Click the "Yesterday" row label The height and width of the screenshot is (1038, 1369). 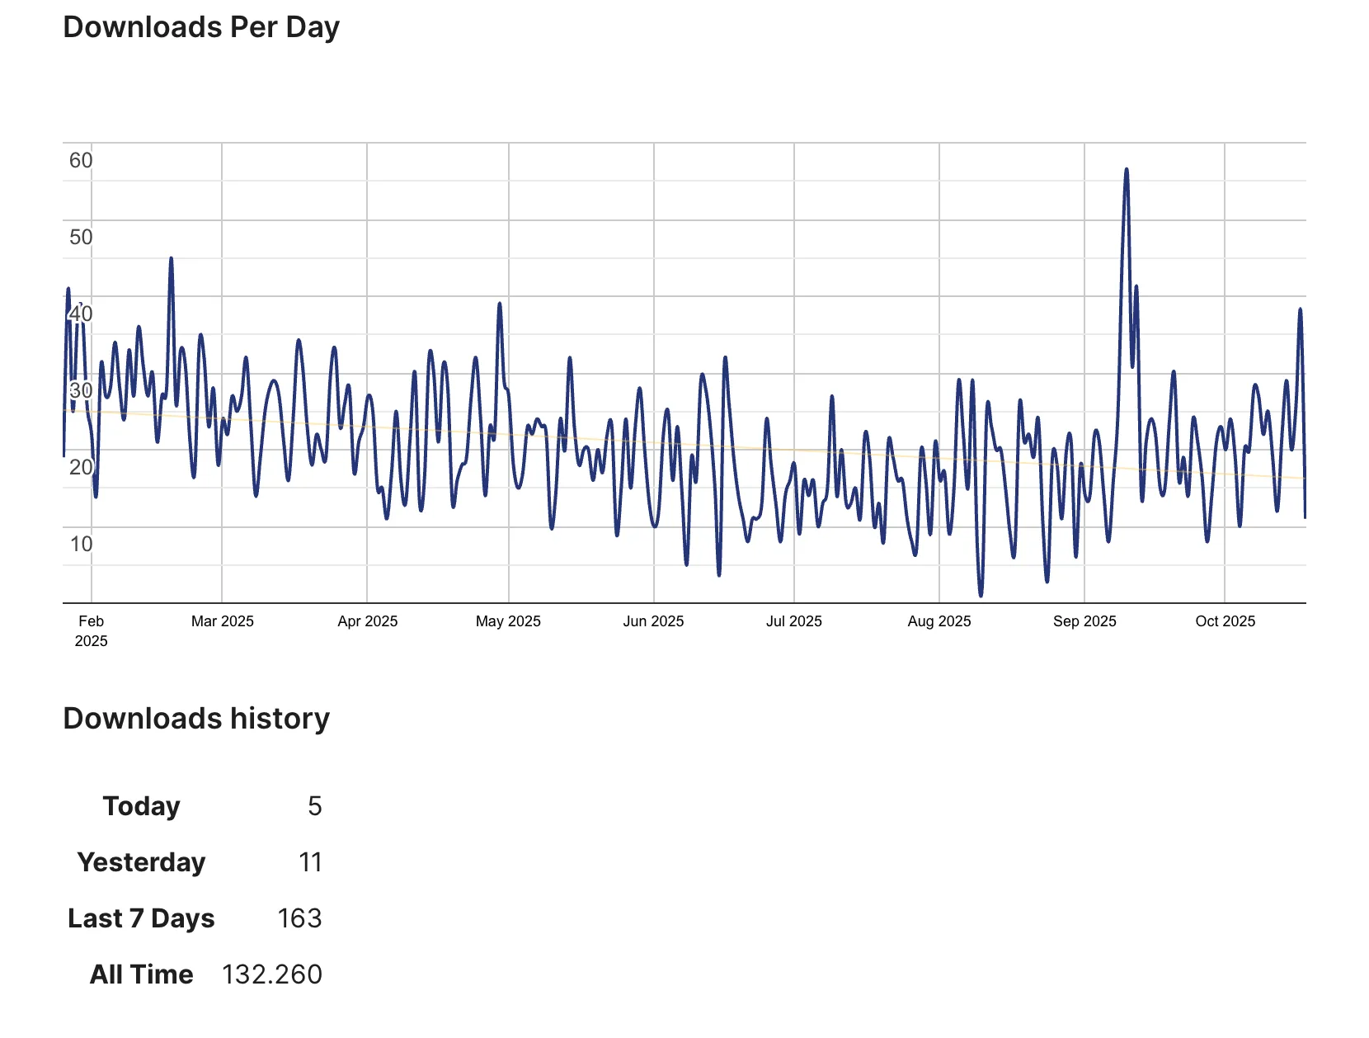click(x=141, y=862)
